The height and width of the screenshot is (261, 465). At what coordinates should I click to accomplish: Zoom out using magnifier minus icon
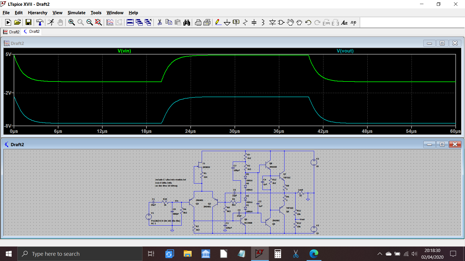90,22
